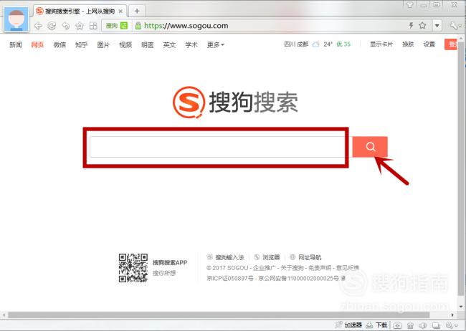Toggle the status bar speaker mute icon
The image size is (466, 331).
pyautogui.click(x=423, y=325)
